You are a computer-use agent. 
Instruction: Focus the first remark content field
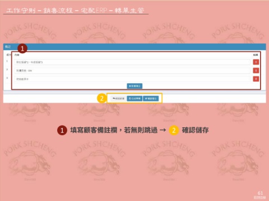click(132, 62)
